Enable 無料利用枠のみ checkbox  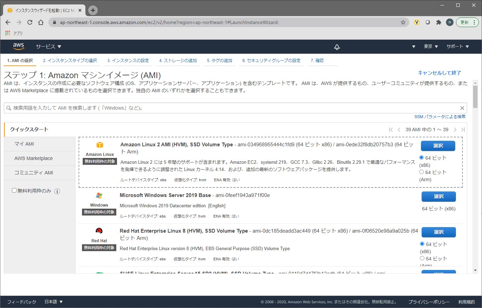pyautogui.click(x=14, y=190)
